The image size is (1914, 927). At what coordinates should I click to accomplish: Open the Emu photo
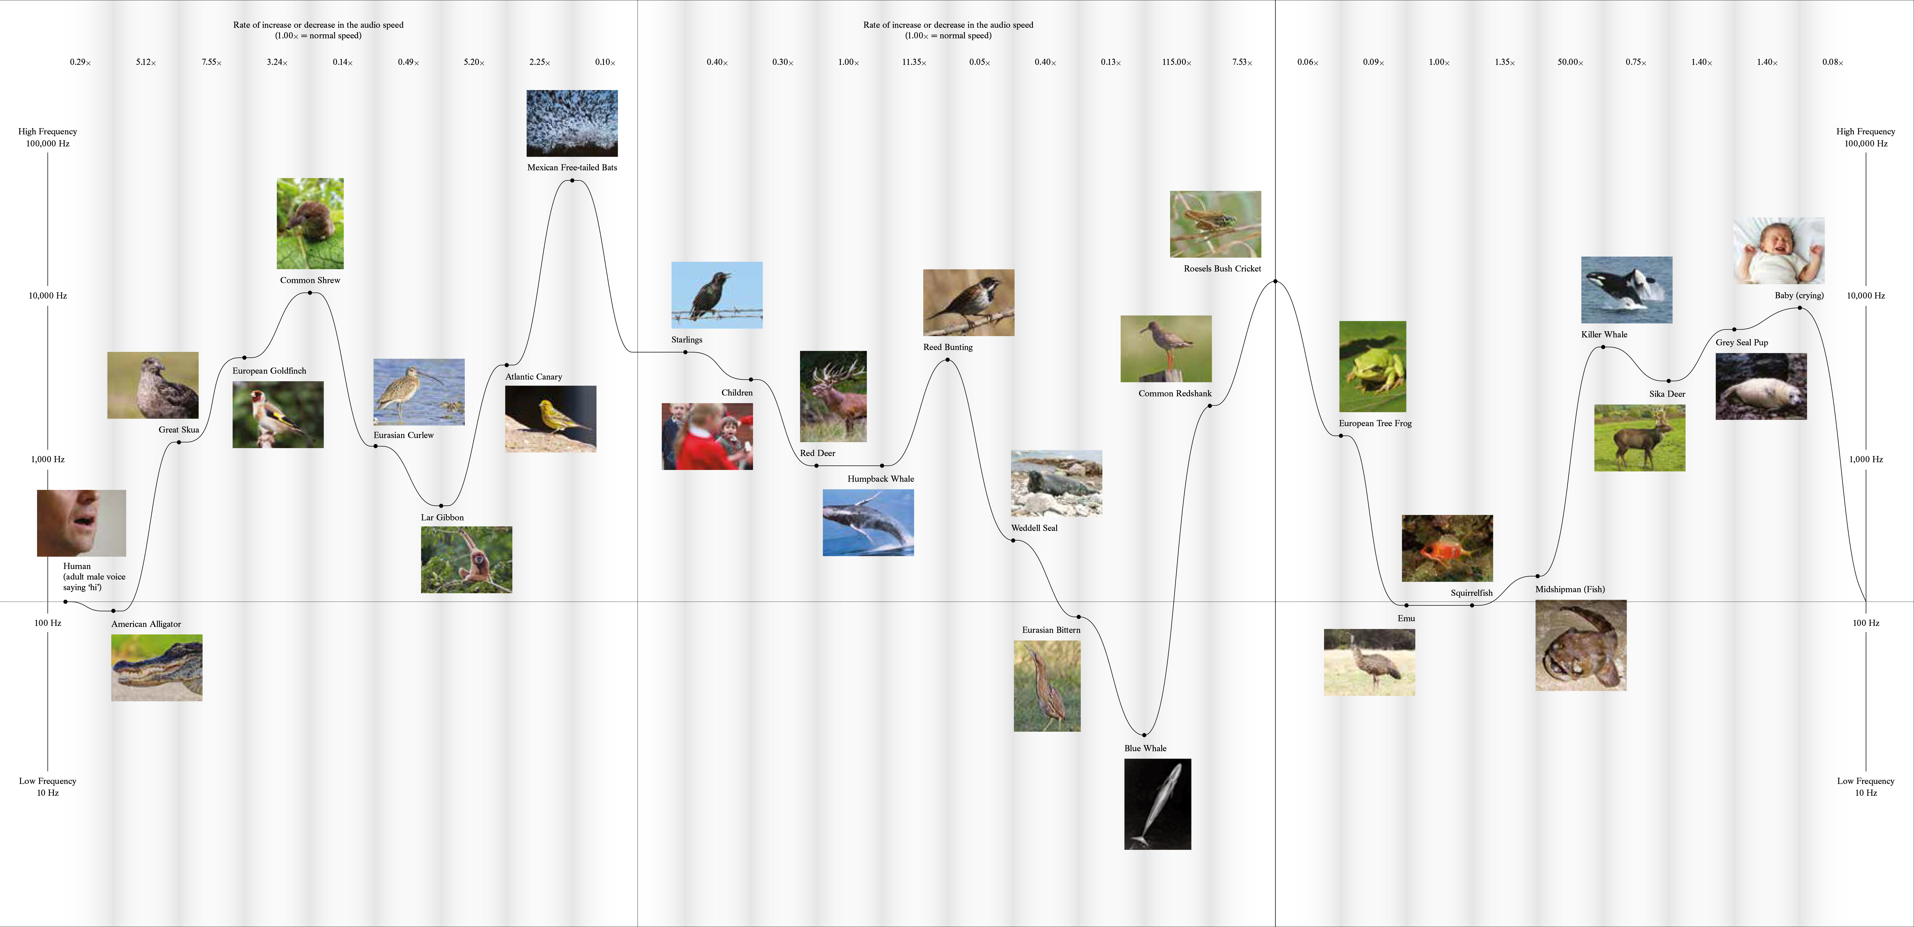click(1369, 663)
